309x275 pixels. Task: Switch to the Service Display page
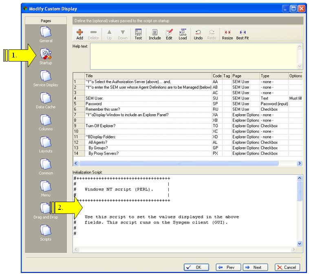(x=46, y=78)
